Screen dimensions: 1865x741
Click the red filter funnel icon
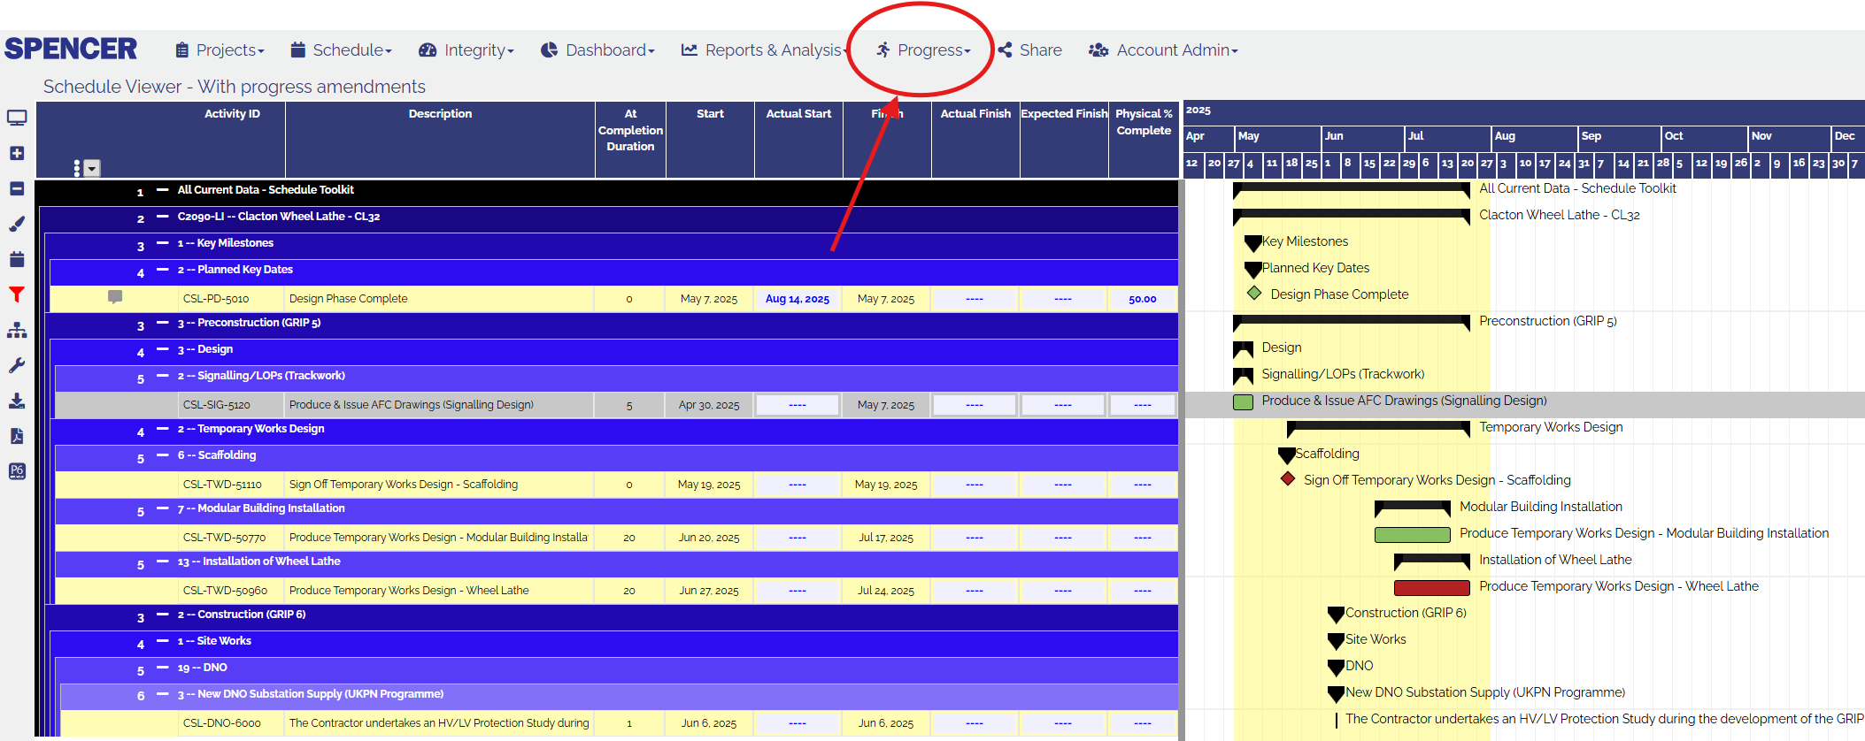pos(17,294)
